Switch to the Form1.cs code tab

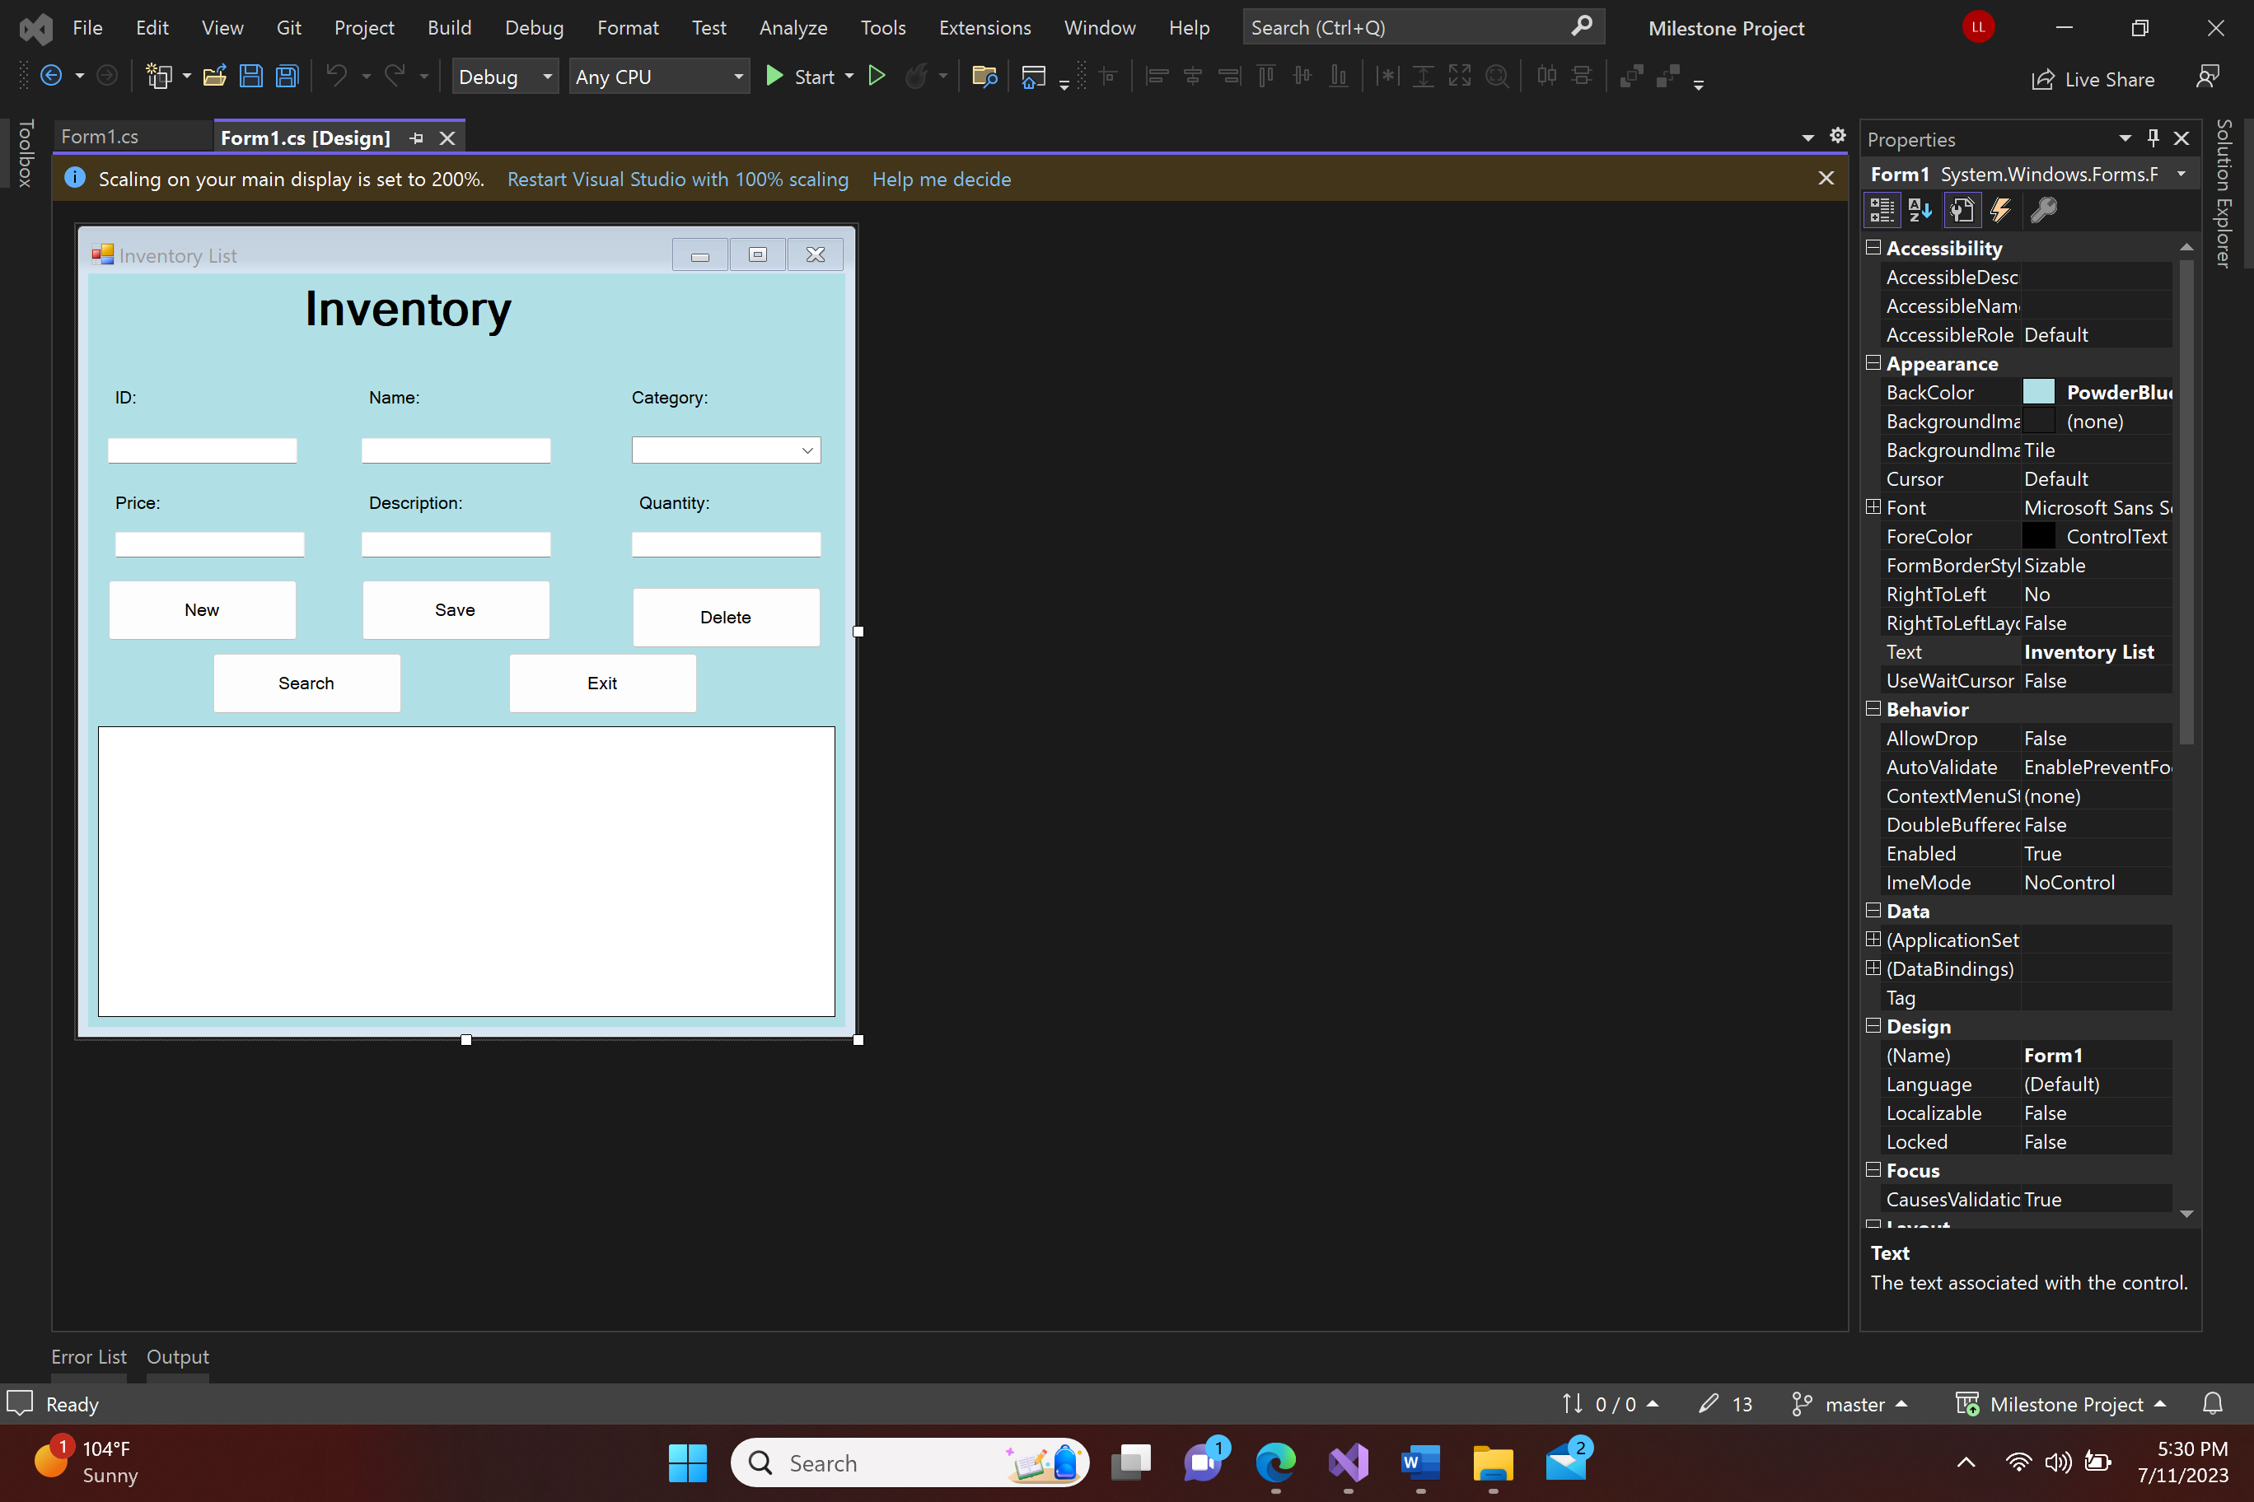tap(101, 137)
